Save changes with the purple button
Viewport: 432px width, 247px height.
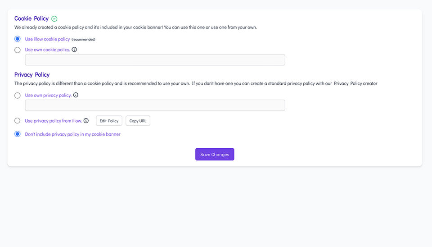pos(215,155)
